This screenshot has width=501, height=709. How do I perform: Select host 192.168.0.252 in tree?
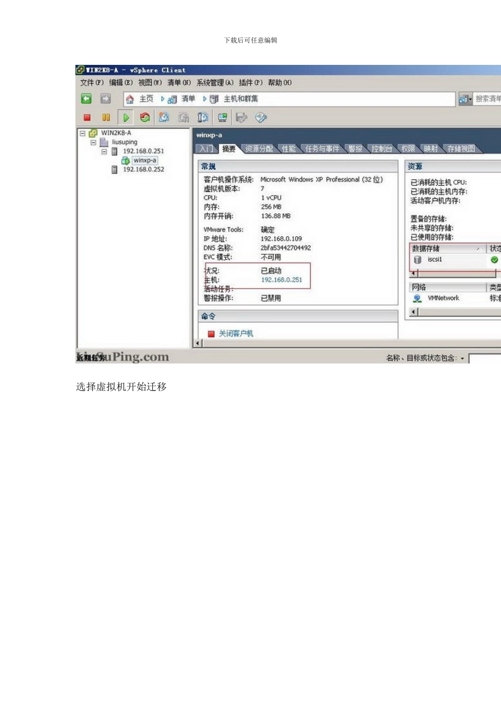click(x=143, y=169)
